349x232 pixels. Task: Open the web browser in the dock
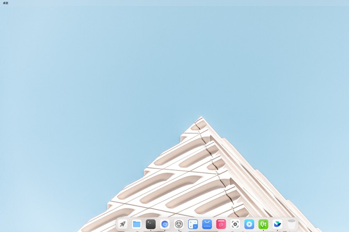tap(165, 224)
